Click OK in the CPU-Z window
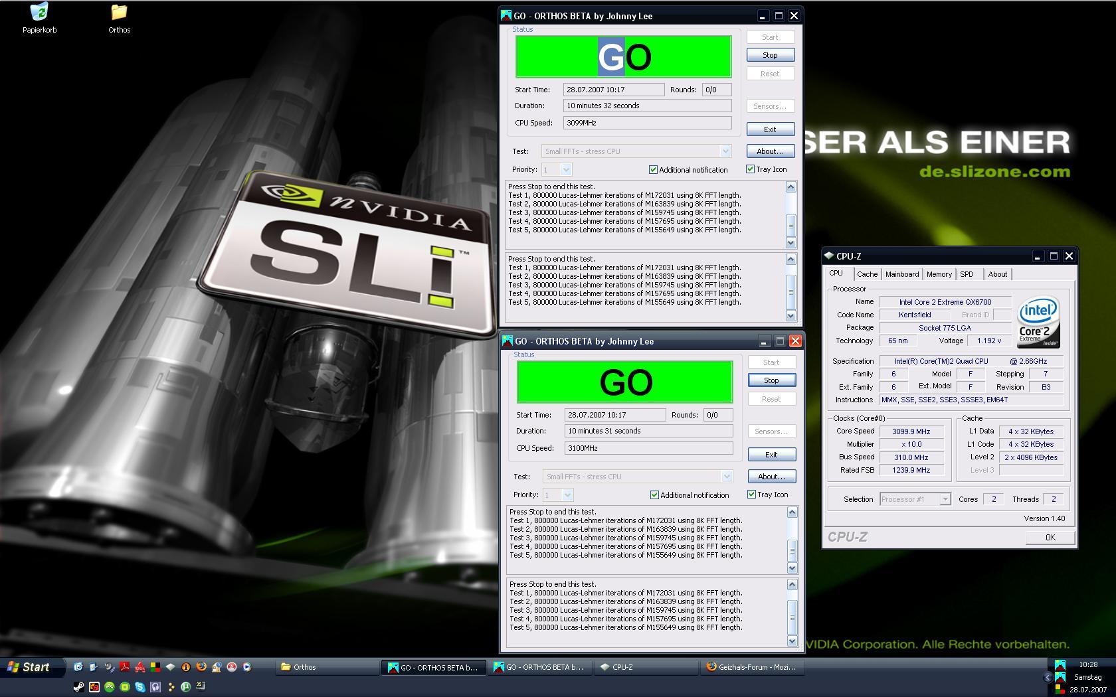The width and height of the screenshot is (1116, 697). point(1050,538)
